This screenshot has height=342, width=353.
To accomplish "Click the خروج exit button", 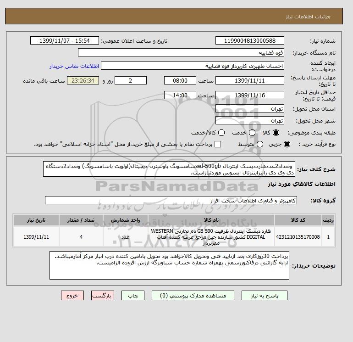I will point(72,296).
